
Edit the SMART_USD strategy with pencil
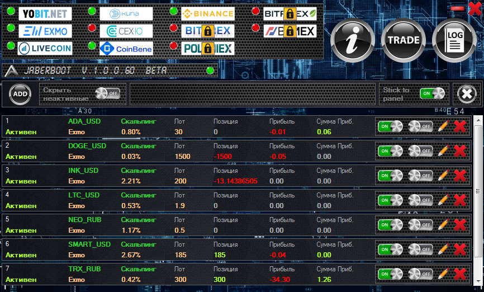pos(443,249)
